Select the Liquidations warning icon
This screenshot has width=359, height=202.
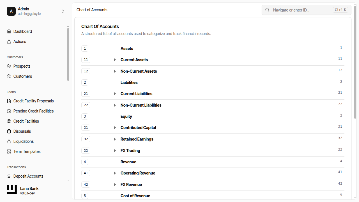point(9,141)
